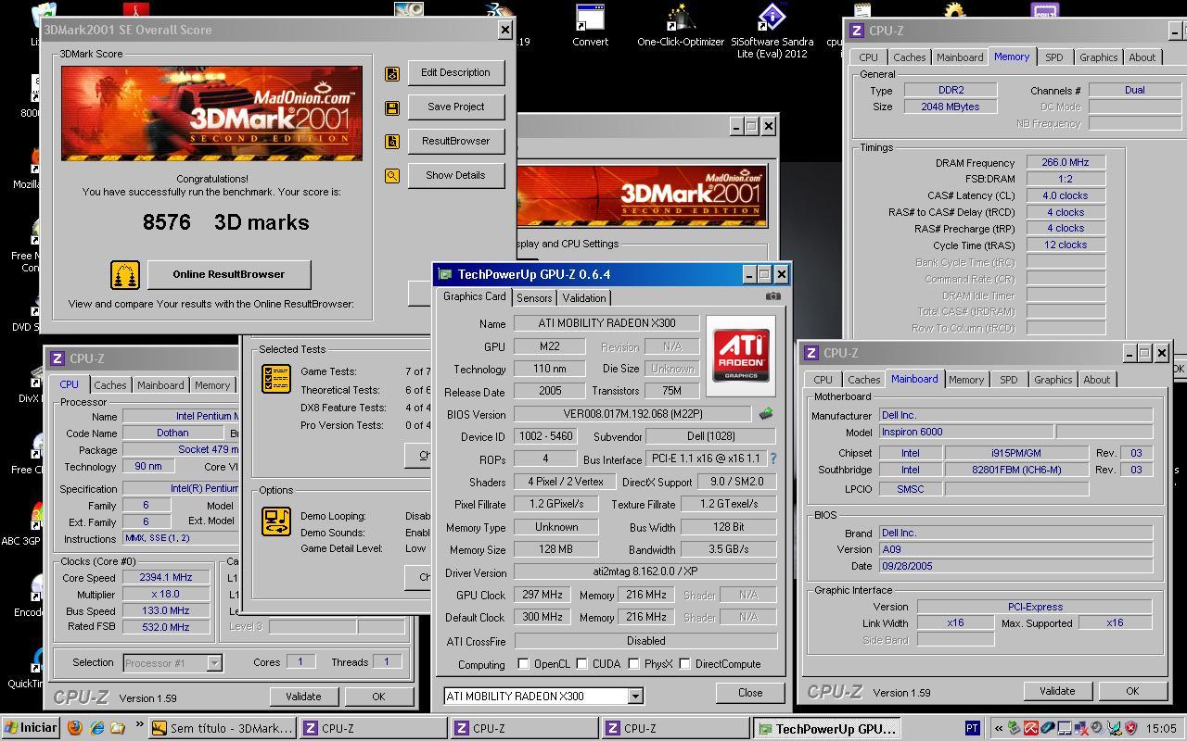This screenshot has width=1187, height=741.
Task: Click OK in CPU-Z Mainboard window
Action: [1132, 691]
